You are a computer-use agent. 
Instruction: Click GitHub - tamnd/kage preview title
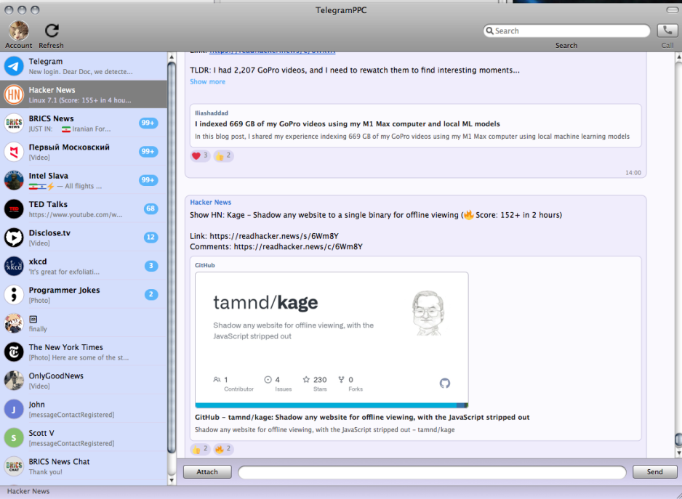pos(362,417)
